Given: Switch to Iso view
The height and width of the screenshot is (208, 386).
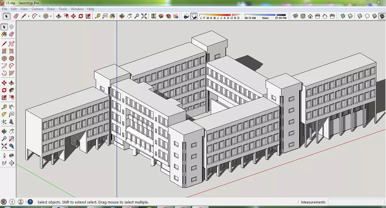Looking at the screenshot, I should (296, 16).
